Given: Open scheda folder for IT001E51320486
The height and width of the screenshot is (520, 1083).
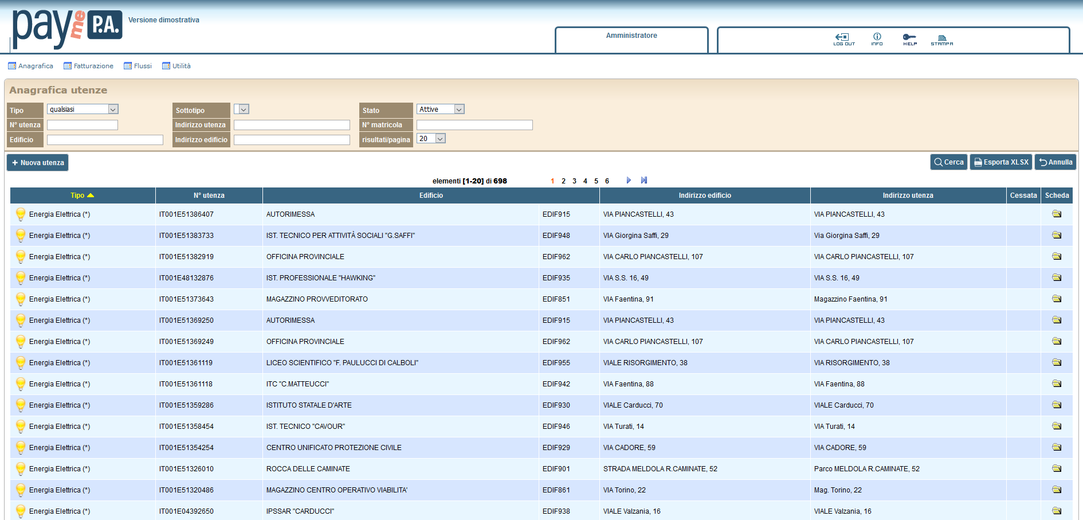Looking at the screenshot, I should [1057, 490].
